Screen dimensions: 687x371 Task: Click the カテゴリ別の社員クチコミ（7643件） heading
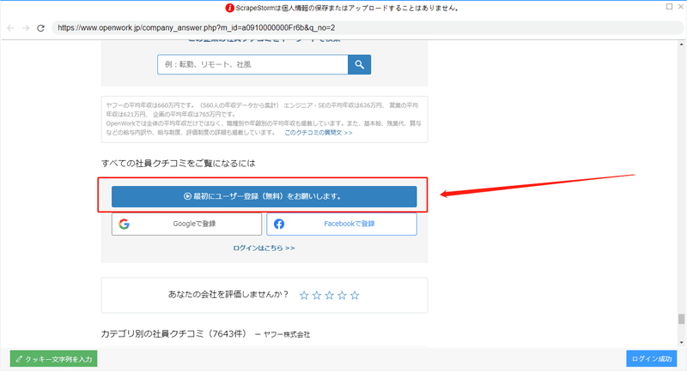[x=174, y=334]
